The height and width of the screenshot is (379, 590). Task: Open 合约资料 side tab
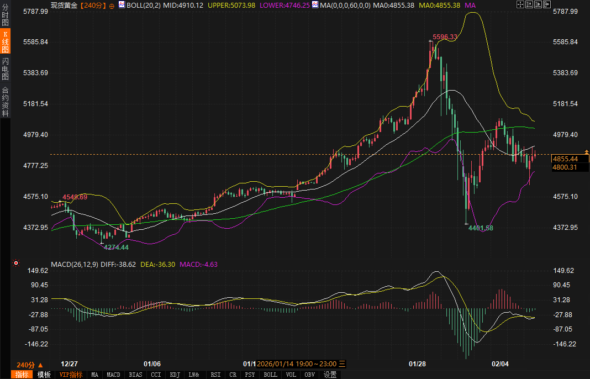pos(6,102)
